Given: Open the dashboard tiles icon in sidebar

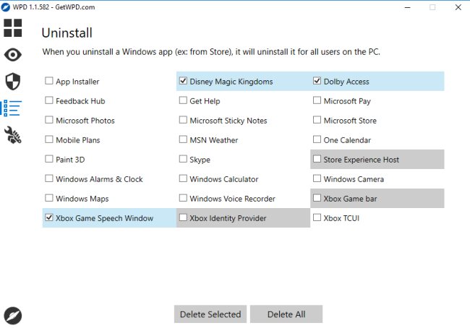Looking at the screenshot, I should [12, 28].
